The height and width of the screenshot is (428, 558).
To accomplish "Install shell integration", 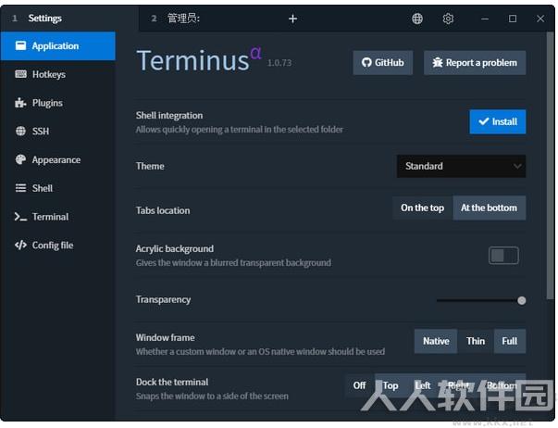I will [498, 122].
